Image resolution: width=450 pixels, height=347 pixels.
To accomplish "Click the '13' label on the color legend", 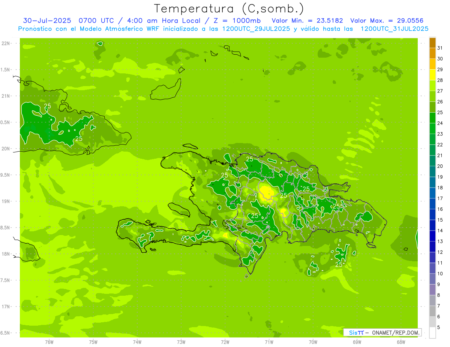I will (440, 241).
